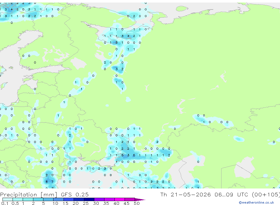Click the 'GFS 0.25' model label
This screenshot has width=280, height=205.
click(x=75, y=194)
